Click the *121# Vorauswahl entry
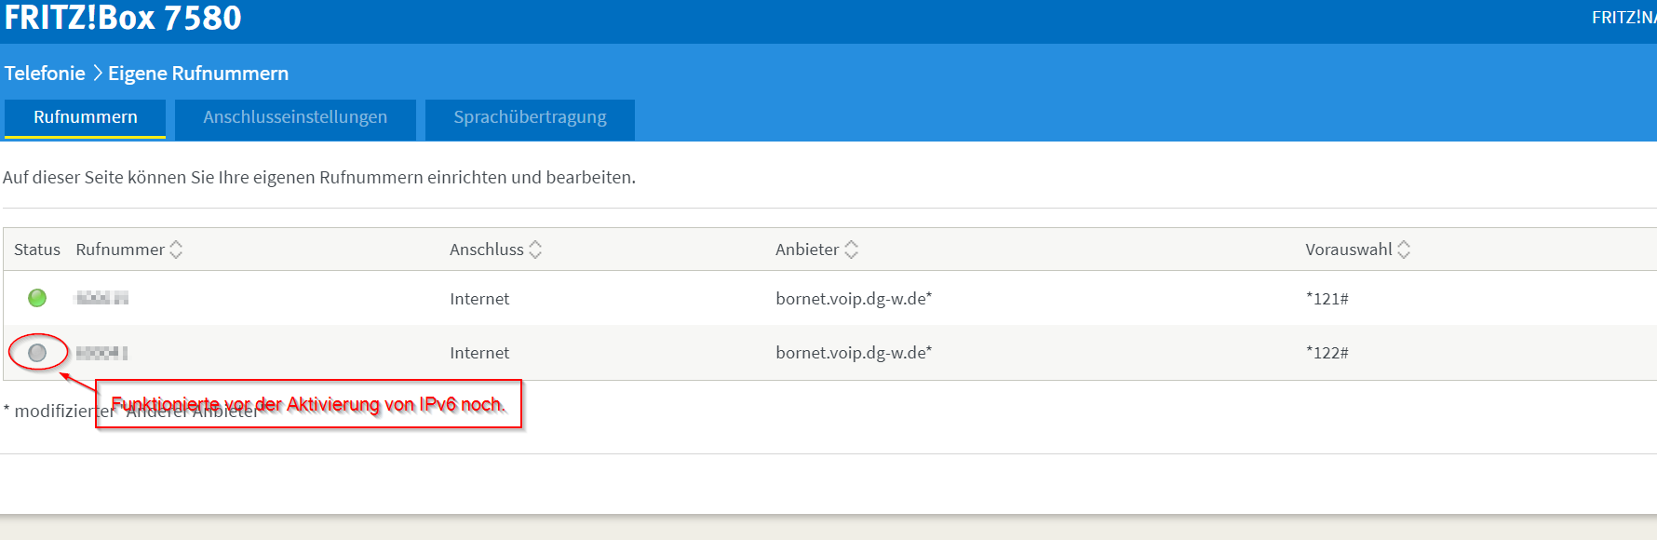 [1327, 299]
